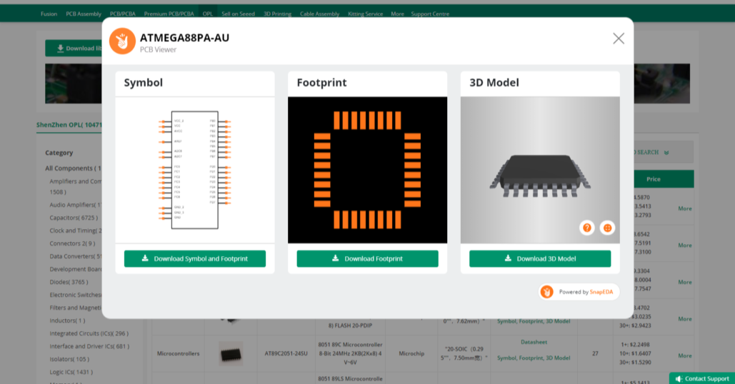The image size is (735, 384).
Task: Click the SnapEDA hand icon in Powered by badge
Action: [547, 292]
